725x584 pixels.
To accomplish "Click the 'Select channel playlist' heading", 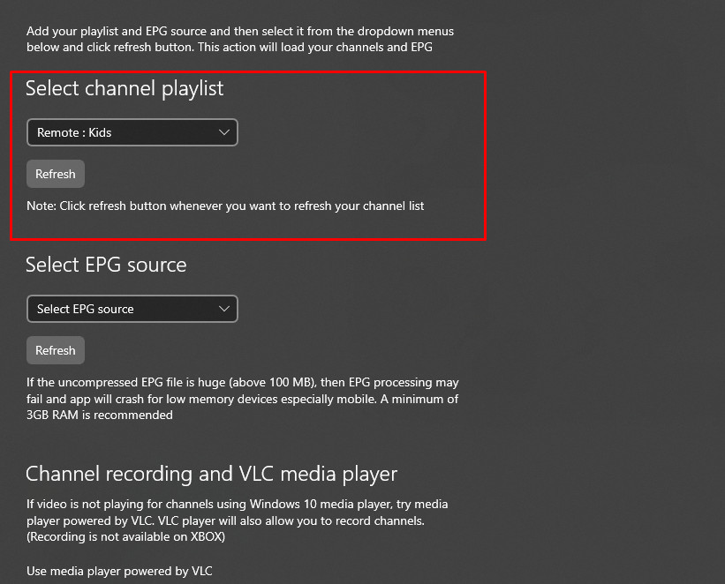I will [x=125, y=88].
